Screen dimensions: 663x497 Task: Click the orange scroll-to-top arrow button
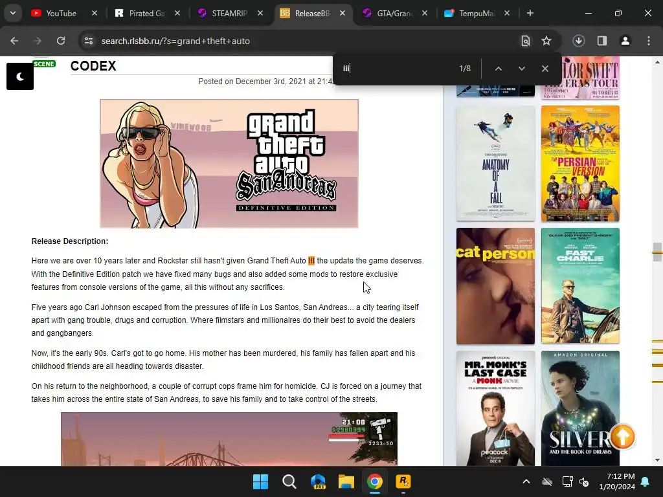(x=622, y=437)
